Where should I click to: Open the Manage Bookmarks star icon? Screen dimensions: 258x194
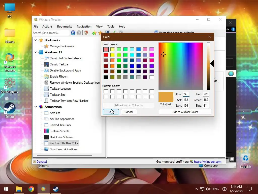[46, 46]
